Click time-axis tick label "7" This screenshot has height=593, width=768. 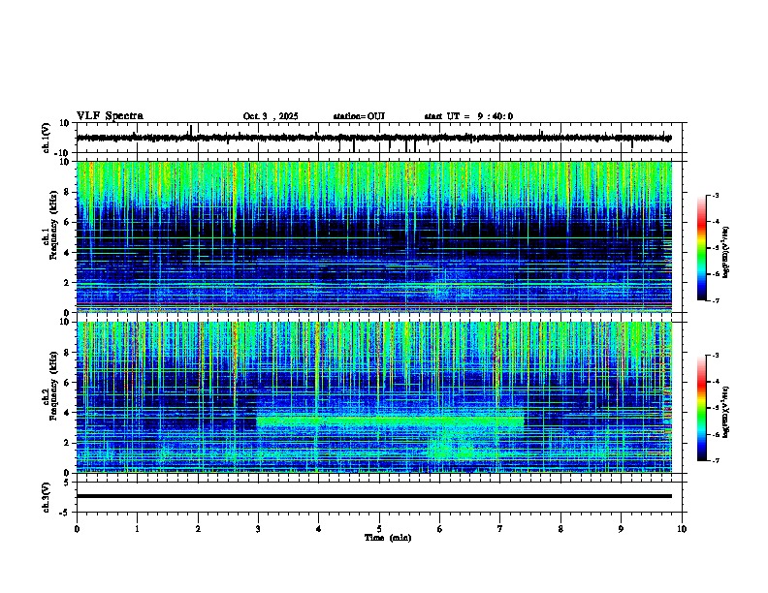click(x=500, y=529)
